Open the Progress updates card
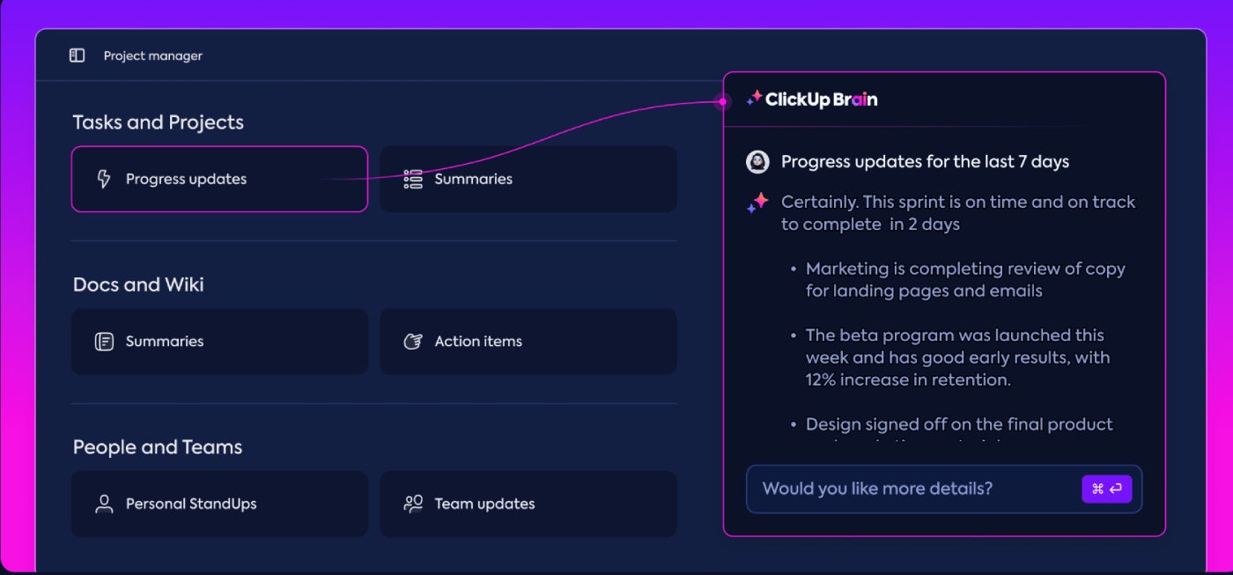The height and width of the screenshot is (575, 1233). pyautogui.click(x=219, y=179)
